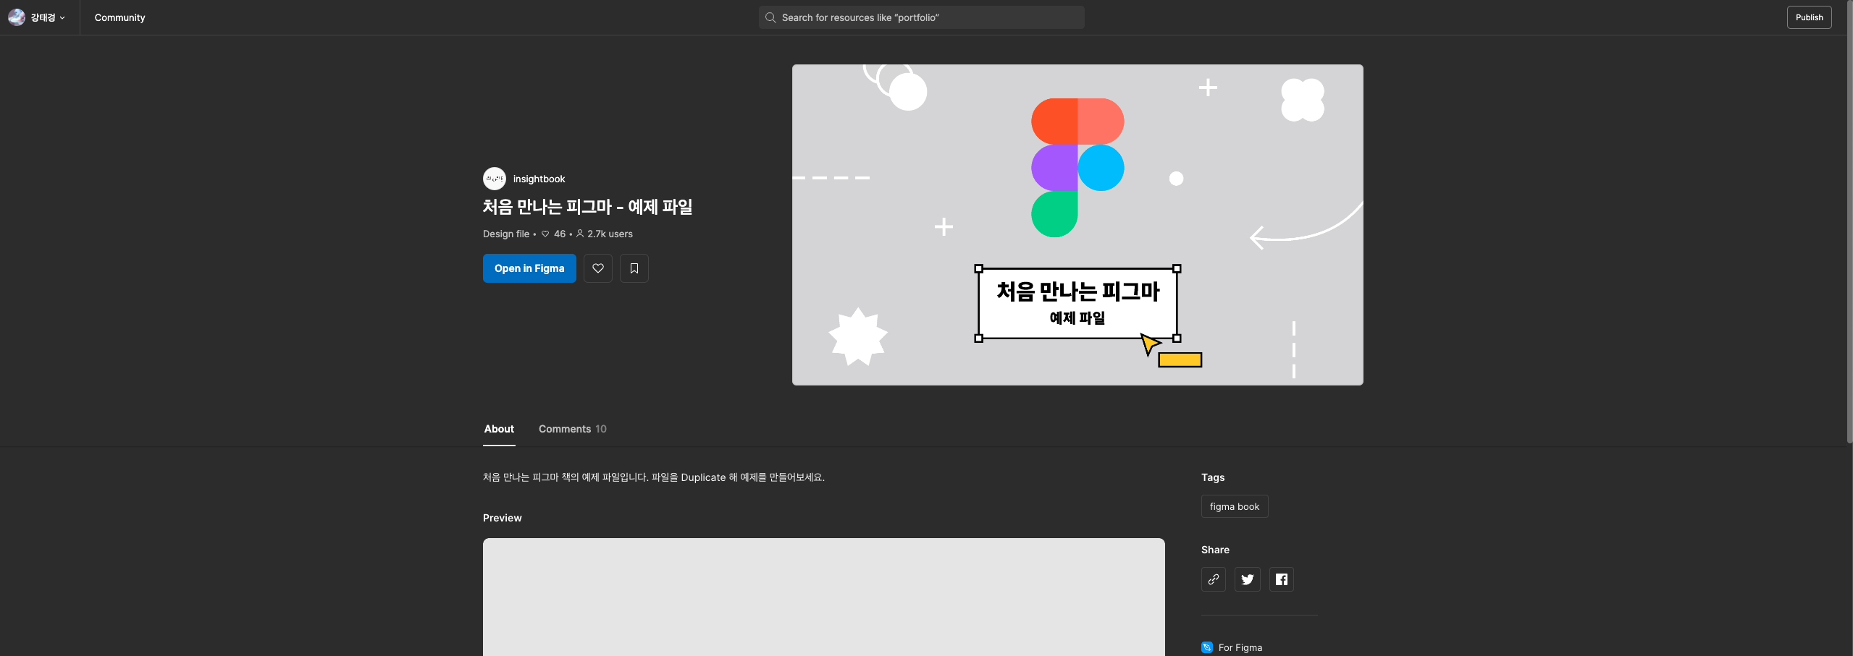The height and width of the screenshot is (656, 1853).
Task: Click the Preview embed area
Action: (x=824, y=597)
